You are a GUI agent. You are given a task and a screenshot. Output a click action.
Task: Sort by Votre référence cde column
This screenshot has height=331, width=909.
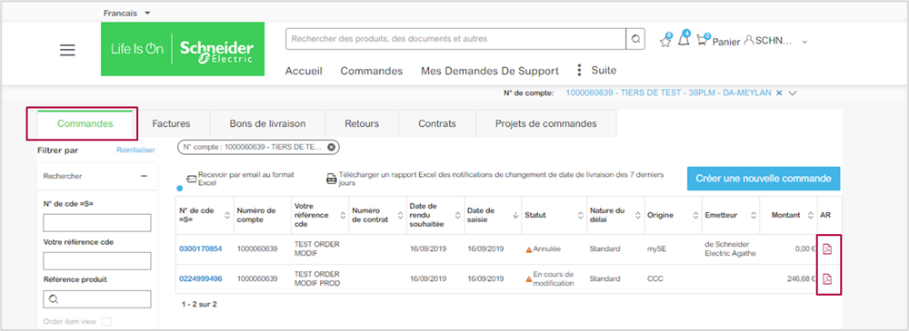click(x=343, y=215)
